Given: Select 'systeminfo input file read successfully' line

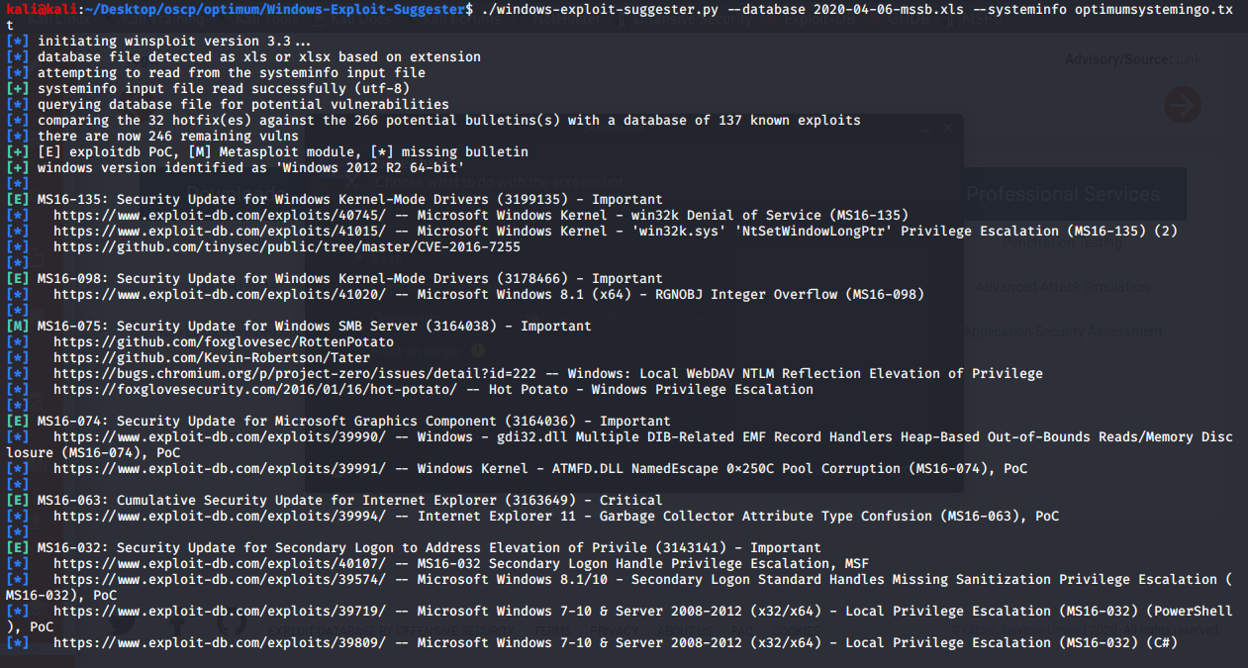Looking at the screenshot, I should [224, 88].
